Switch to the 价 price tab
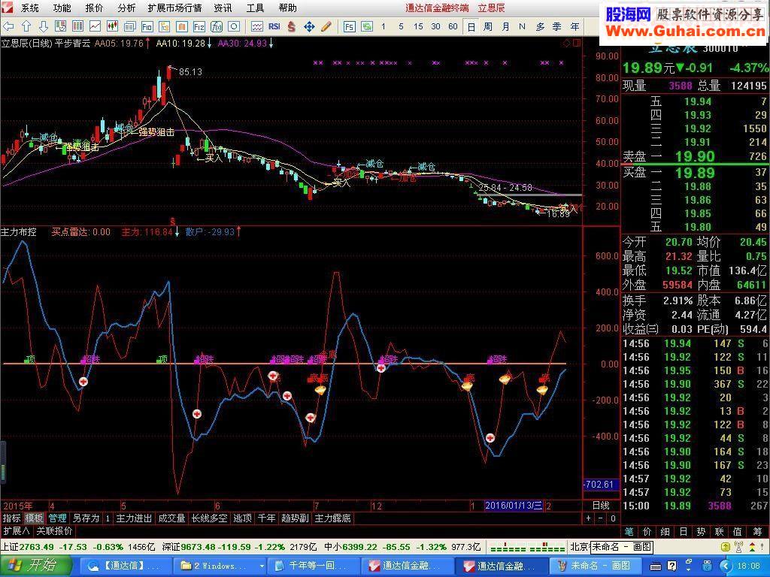Image resolution: width=770 pixels, height=577 pixels. click(x=647, y=531)
